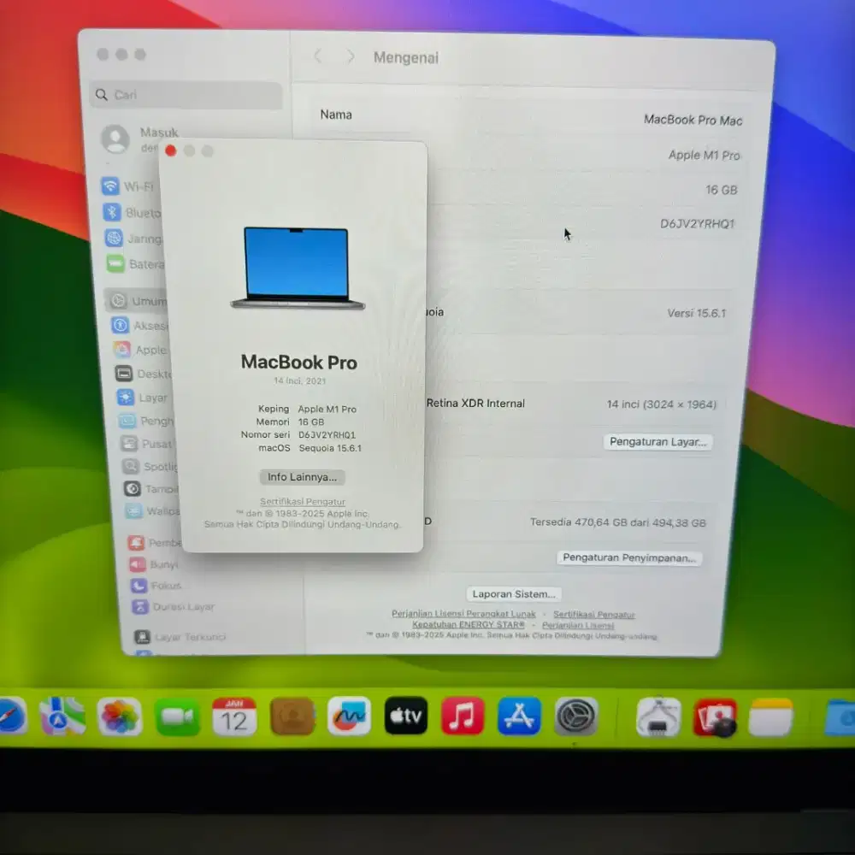Click the Laporan Sistem button

513,593
